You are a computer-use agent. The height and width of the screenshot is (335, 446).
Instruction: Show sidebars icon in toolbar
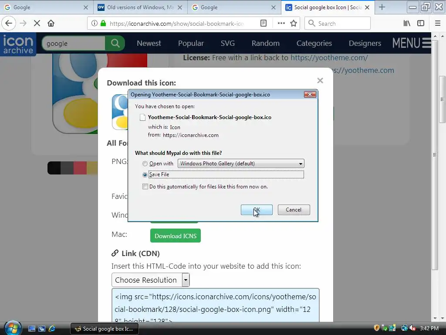point(421,24)
